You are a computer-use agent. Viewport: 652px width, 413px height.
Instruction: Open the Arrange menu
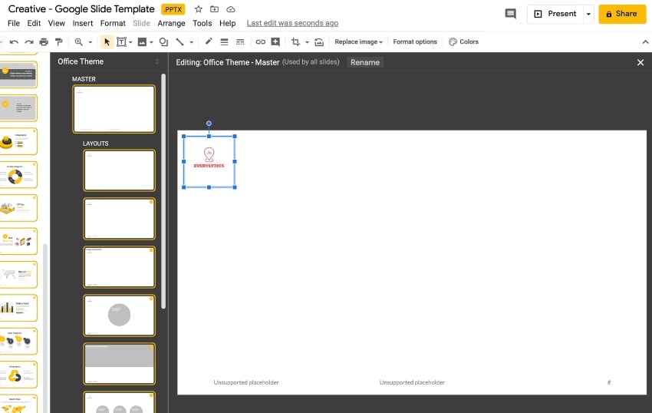point(171,23)
